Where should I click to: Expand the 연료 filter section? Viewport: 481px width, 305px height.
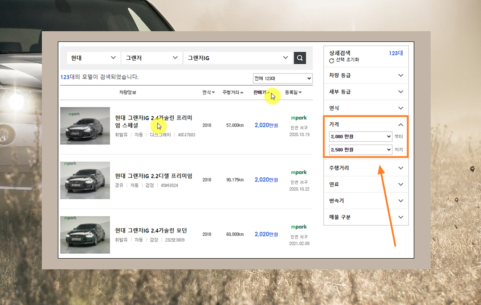(366, 184)
